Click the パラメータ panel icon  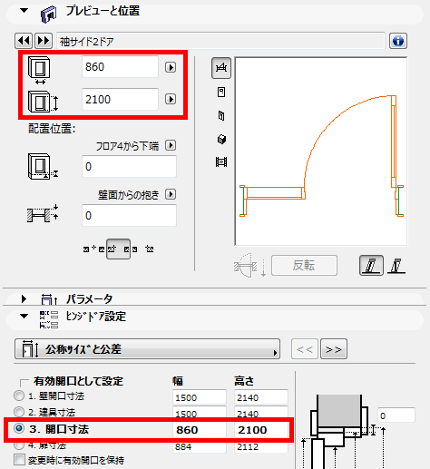(x=49, y=299)
